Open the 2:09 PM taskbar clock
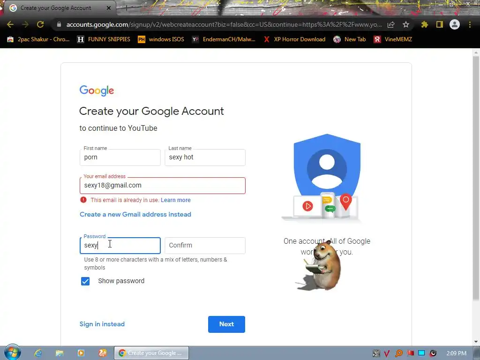The width and height of the screenshot is (480, 360). click(x=457, y=353)
